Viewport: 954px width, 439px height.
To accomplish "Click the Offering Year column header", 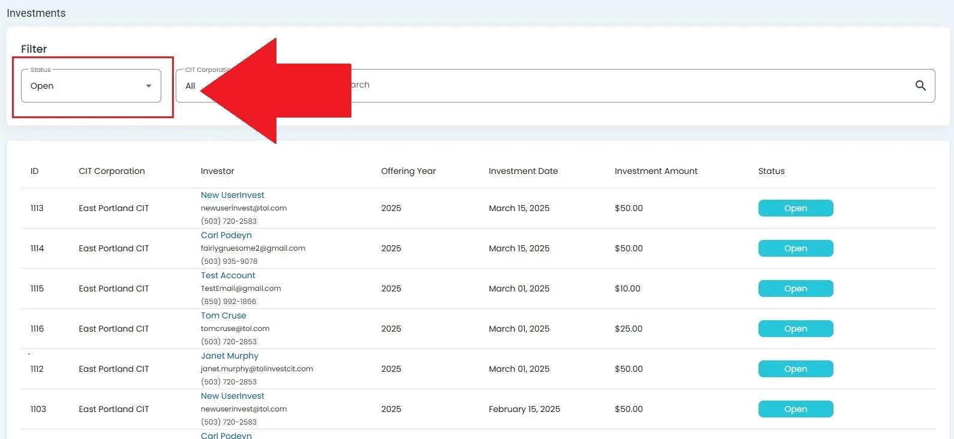I will pyautogui.click(x=408, y=171).
